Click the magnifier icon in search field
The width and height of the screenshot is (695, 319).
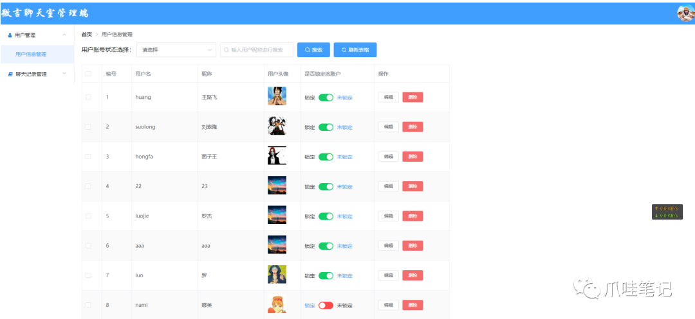227,50
